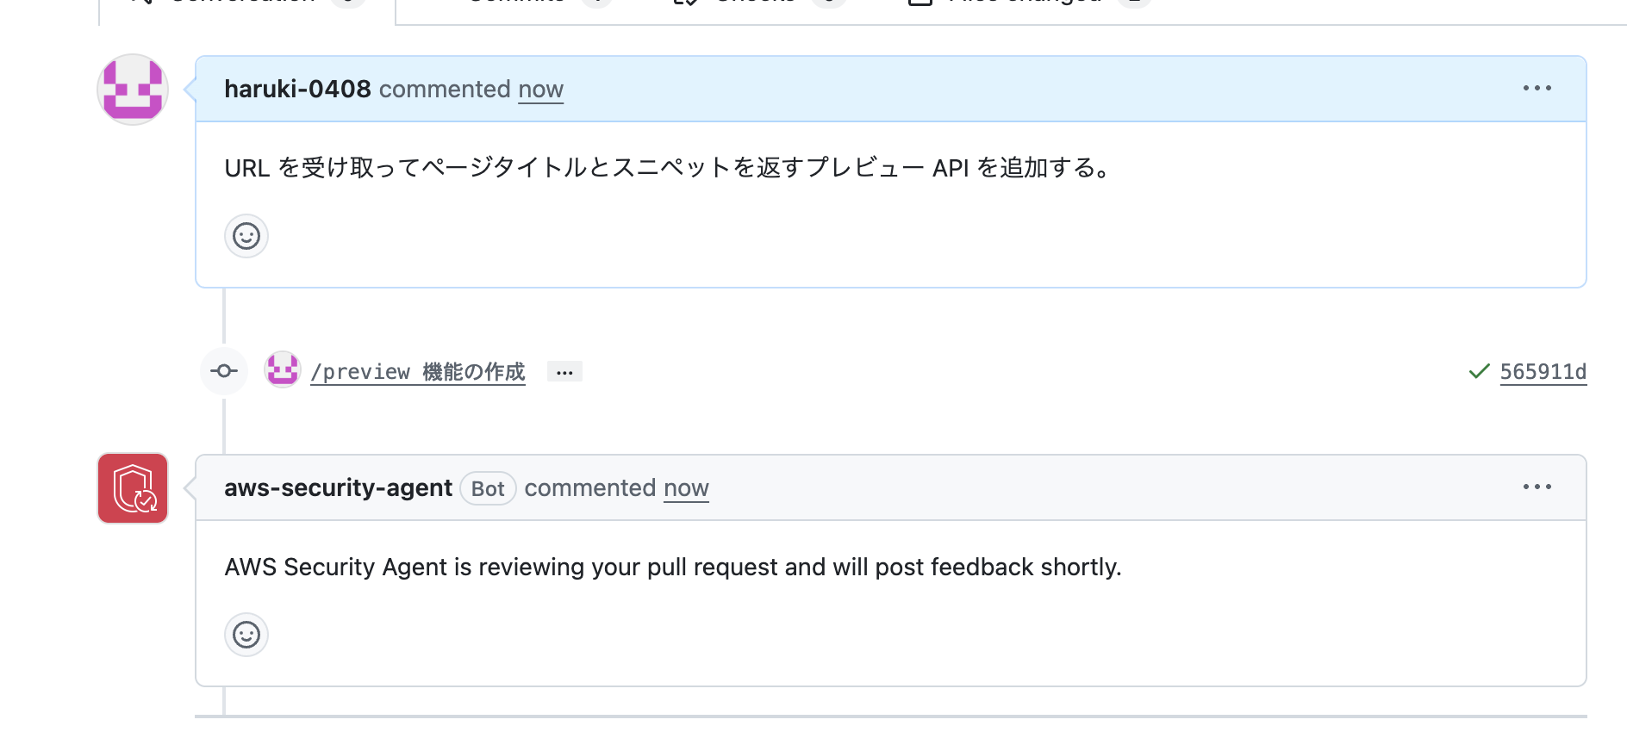Open the options menu on haruki-0408's comment
1627x732 pixels.
[1537, 87]
